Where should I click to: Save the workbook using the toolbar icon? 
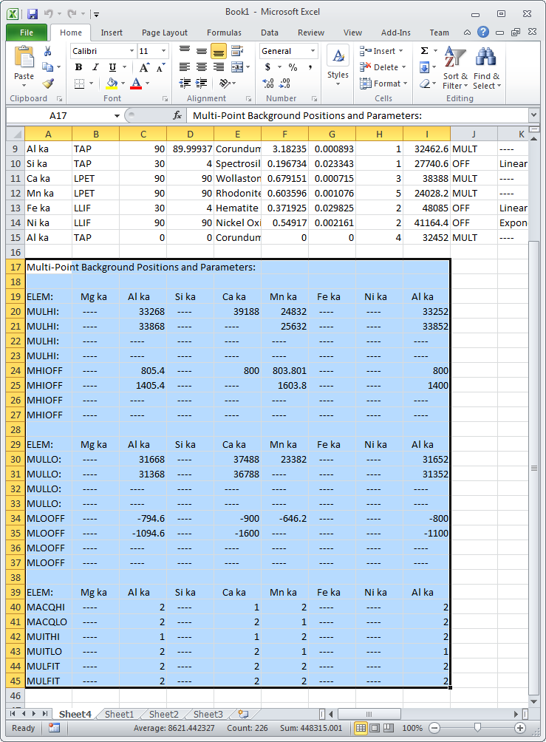(33, 13)
